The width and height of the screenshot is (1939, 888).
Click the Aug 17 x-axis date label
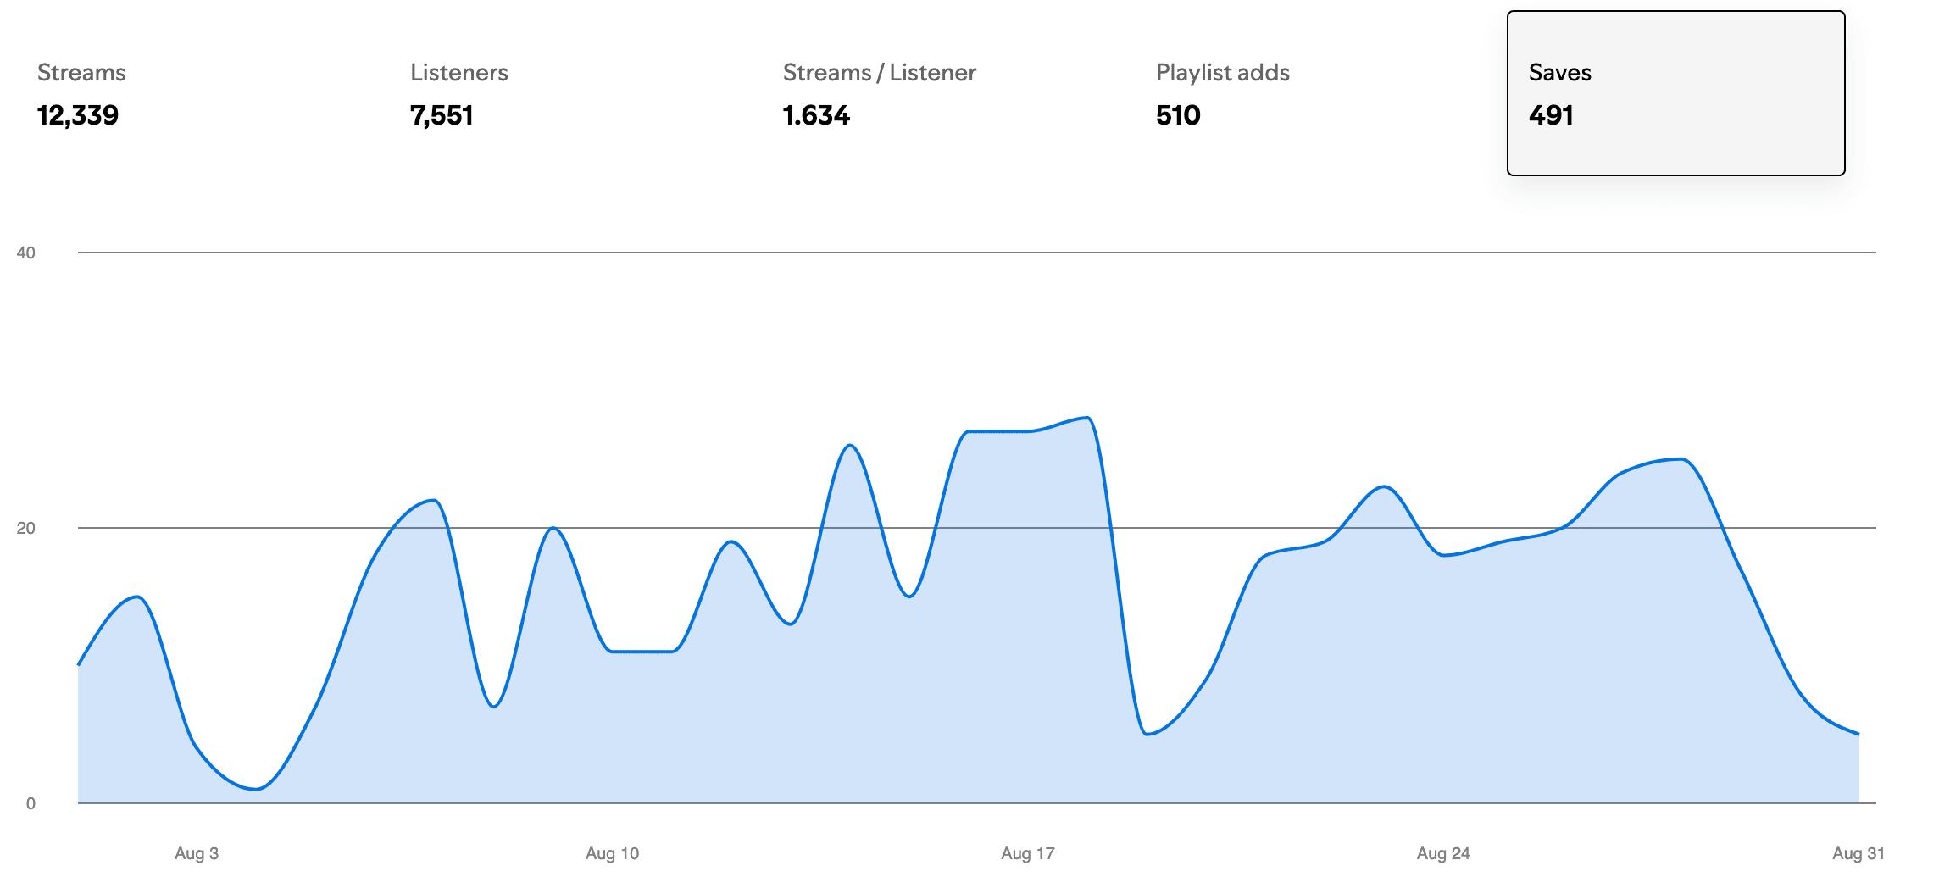[x=1027, y=853]
